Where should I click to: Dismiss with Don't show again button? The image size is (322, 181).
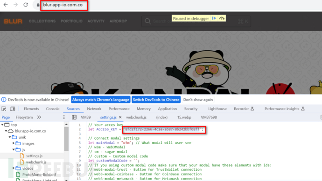tap(198, 100)
